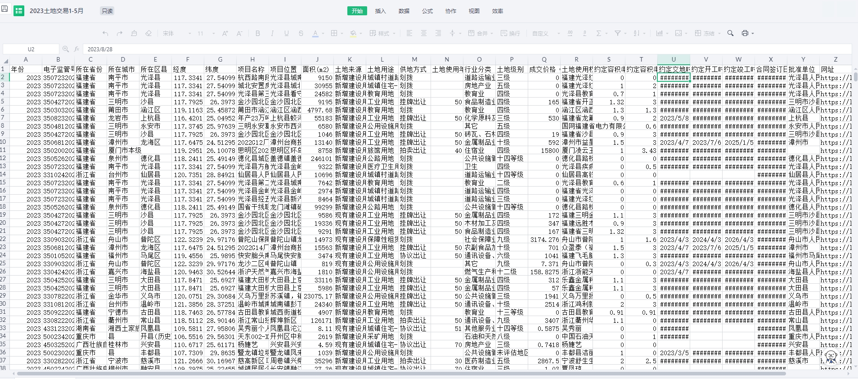Screen dimensions: 858x379
Task: Click the 项目名称 header cell
Action: [252, 69]
